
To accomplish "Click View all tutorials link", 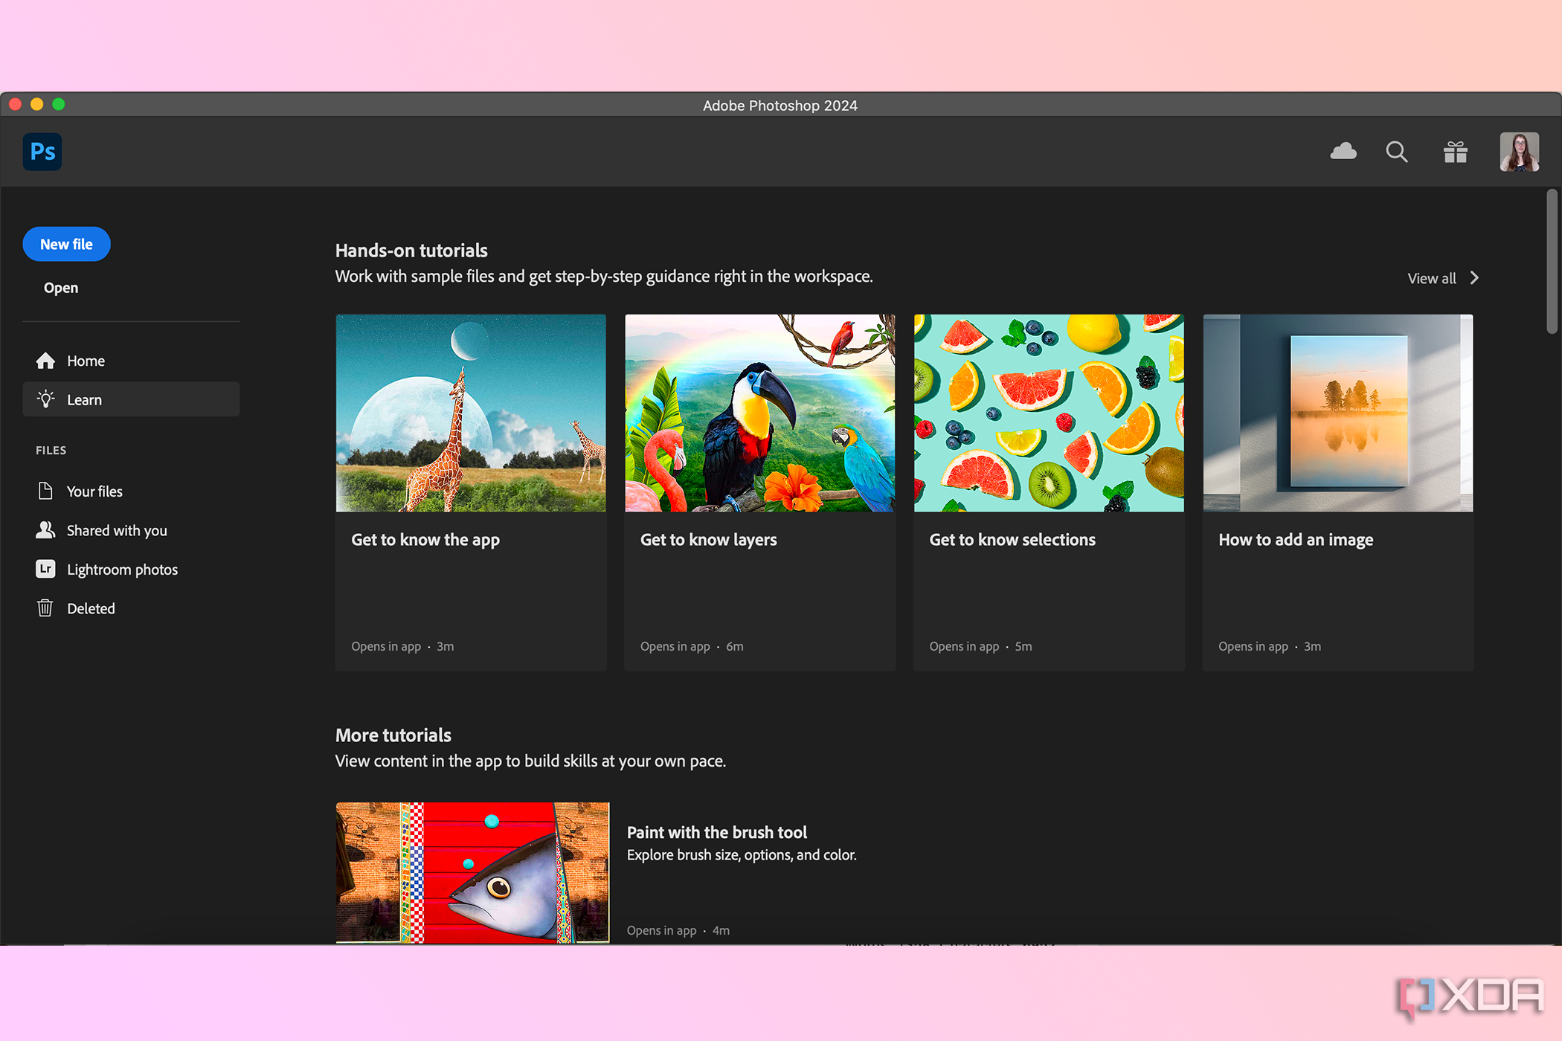I will point(1432,278).
